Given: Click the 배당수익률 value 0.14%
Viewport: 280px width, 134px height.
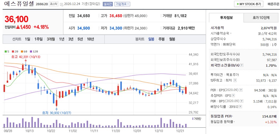Looking at the screenshot, I should click(273, 107).
